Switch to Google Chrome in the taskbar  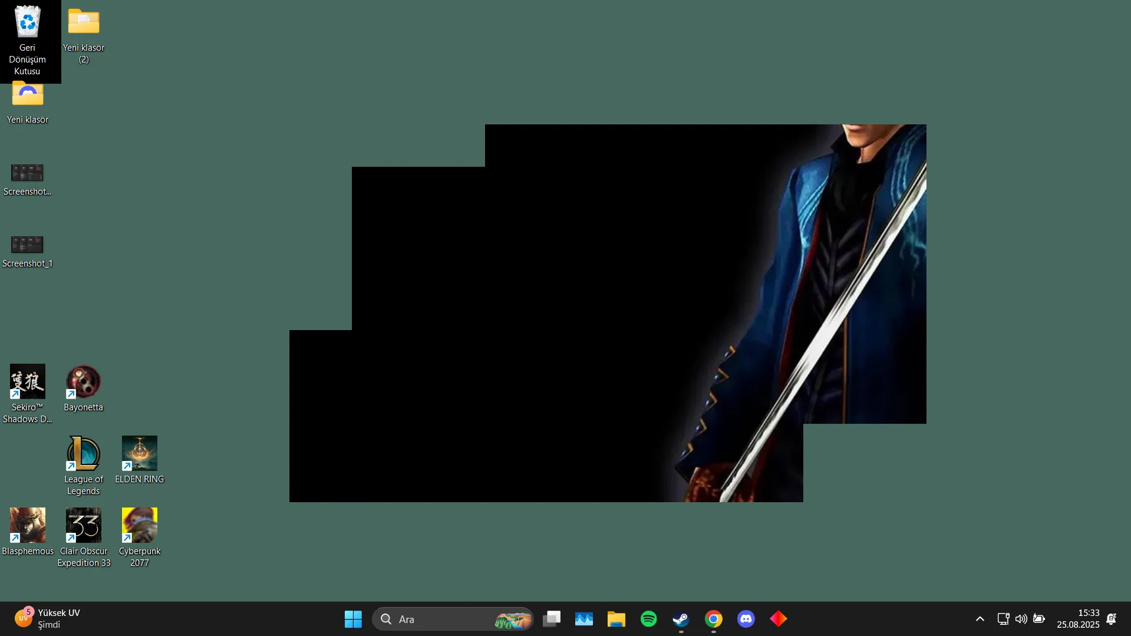pyautogui.click(x=714, y=619)
